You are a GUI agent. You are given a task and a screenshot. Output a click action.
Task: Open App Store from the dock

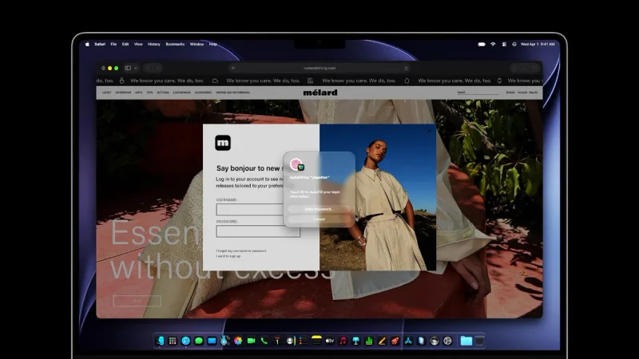click(408, 341)
